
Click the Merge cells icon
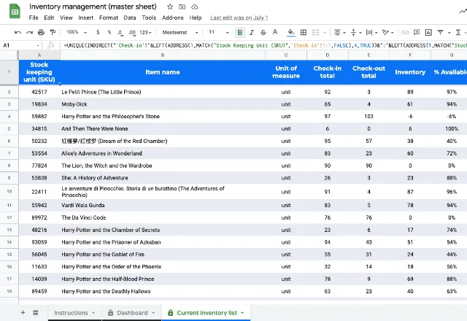[315, 32]
